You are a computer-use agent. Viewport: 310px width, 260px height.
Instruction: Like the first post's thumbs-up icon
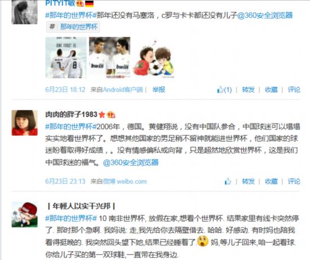point(220,90)
